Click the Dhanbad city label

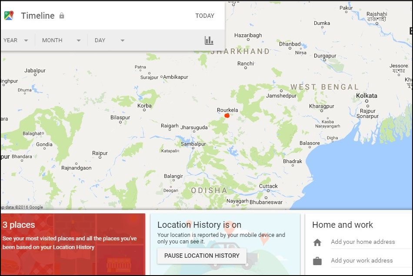pyautogui.click(x=290, y=44)
